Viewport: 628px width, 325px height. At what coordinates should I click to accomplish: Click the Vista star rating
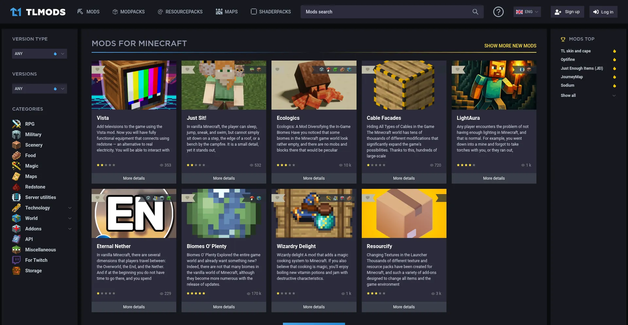[x=106, y=165]
